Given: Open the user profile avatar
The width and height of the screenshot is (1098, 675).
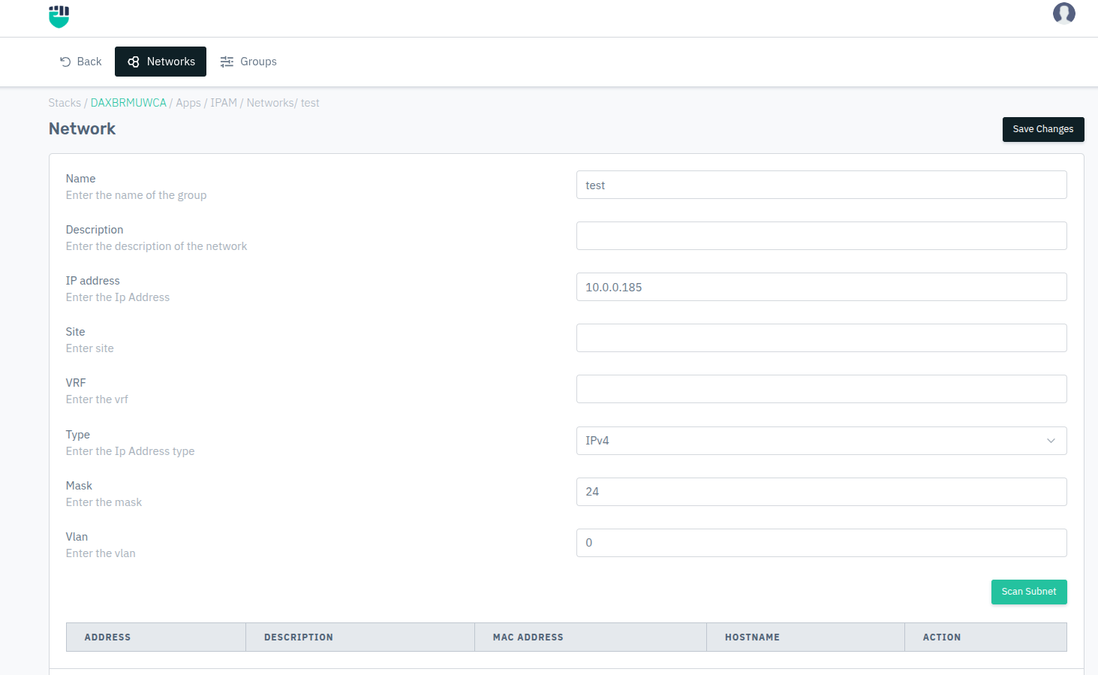Looking at the screenshot, I should coord(1063,14).
